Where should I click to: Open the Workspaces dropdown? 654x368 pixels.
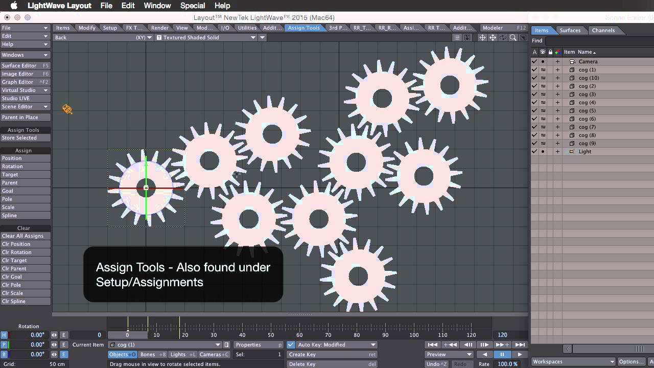pos(573,361)
